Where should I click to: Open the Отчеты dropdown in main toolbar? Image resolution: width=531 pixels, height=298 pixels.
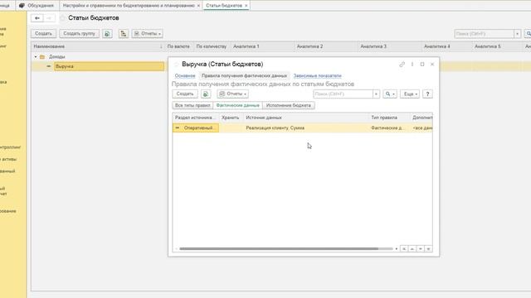pyautogui.click(x=148, y=33)
